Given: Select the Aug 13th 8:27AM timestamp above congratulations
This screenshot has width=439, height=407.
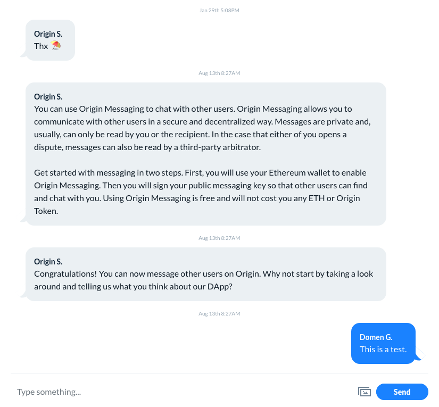Looking at the screenshot, I should pos(219,238).
